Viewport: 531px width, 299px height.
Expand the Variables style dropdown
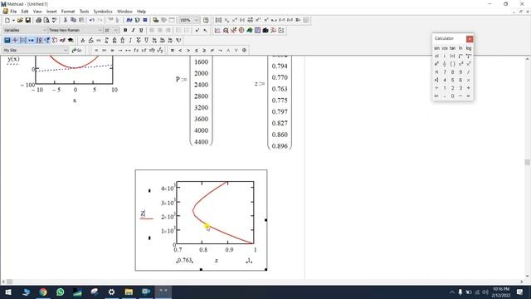44,31
